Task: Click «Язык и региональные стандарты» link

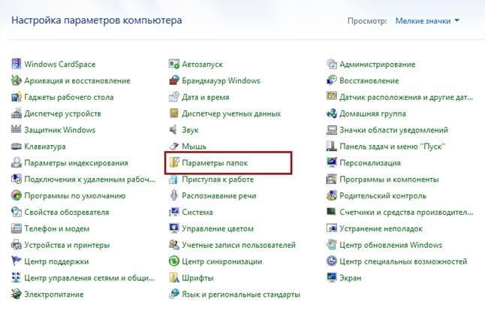Action: point(241,294)
